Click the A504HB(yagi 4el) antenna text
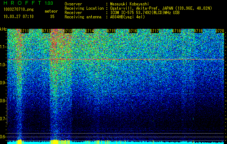Viewport: 227px width, 144px height. coord(127,17)
